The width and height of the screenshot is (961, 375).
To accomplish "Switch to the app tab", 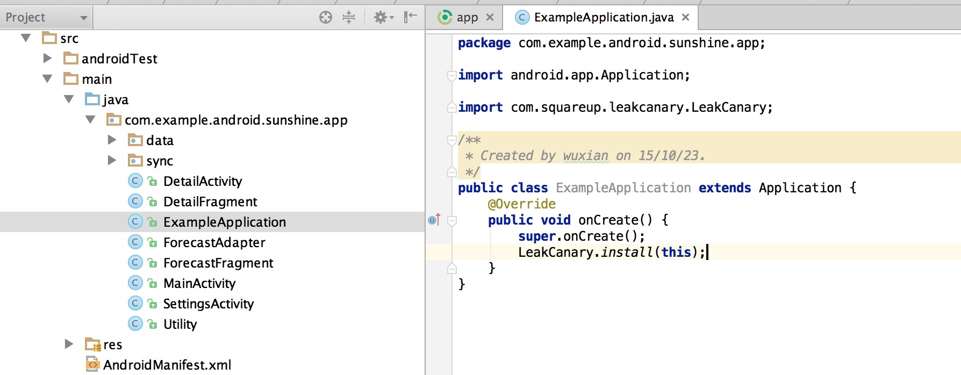I will 467,18.
